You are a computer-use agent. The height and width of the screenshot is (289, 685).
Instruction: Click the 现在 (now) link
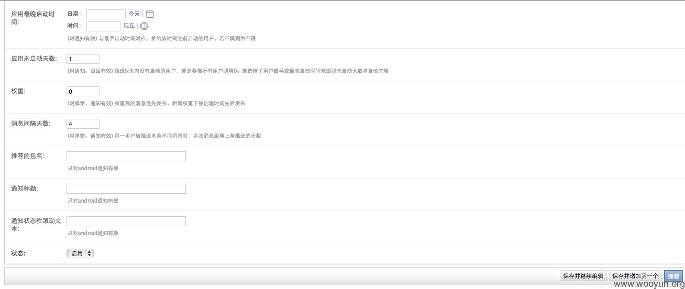click(129, 26)
